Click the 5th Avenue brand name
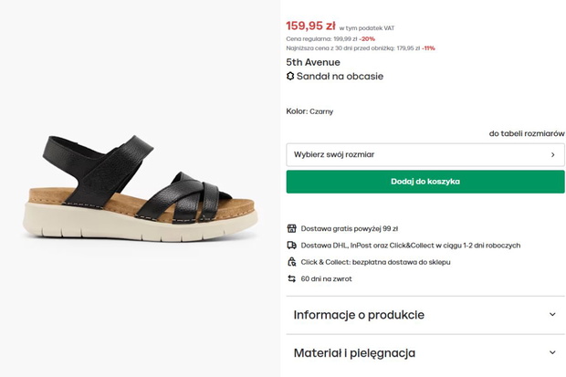 313,62
